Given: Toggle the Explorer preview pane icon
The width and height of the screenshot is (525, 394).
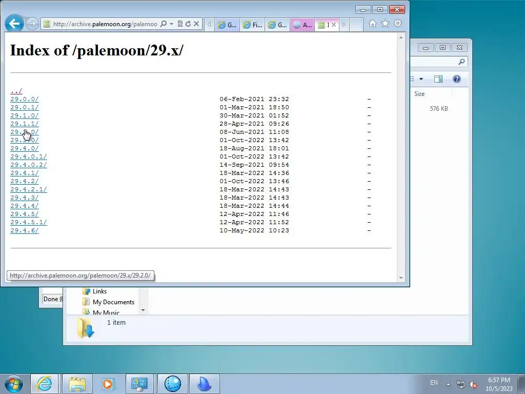Looking at the screenshot, I should pos(438,79).
